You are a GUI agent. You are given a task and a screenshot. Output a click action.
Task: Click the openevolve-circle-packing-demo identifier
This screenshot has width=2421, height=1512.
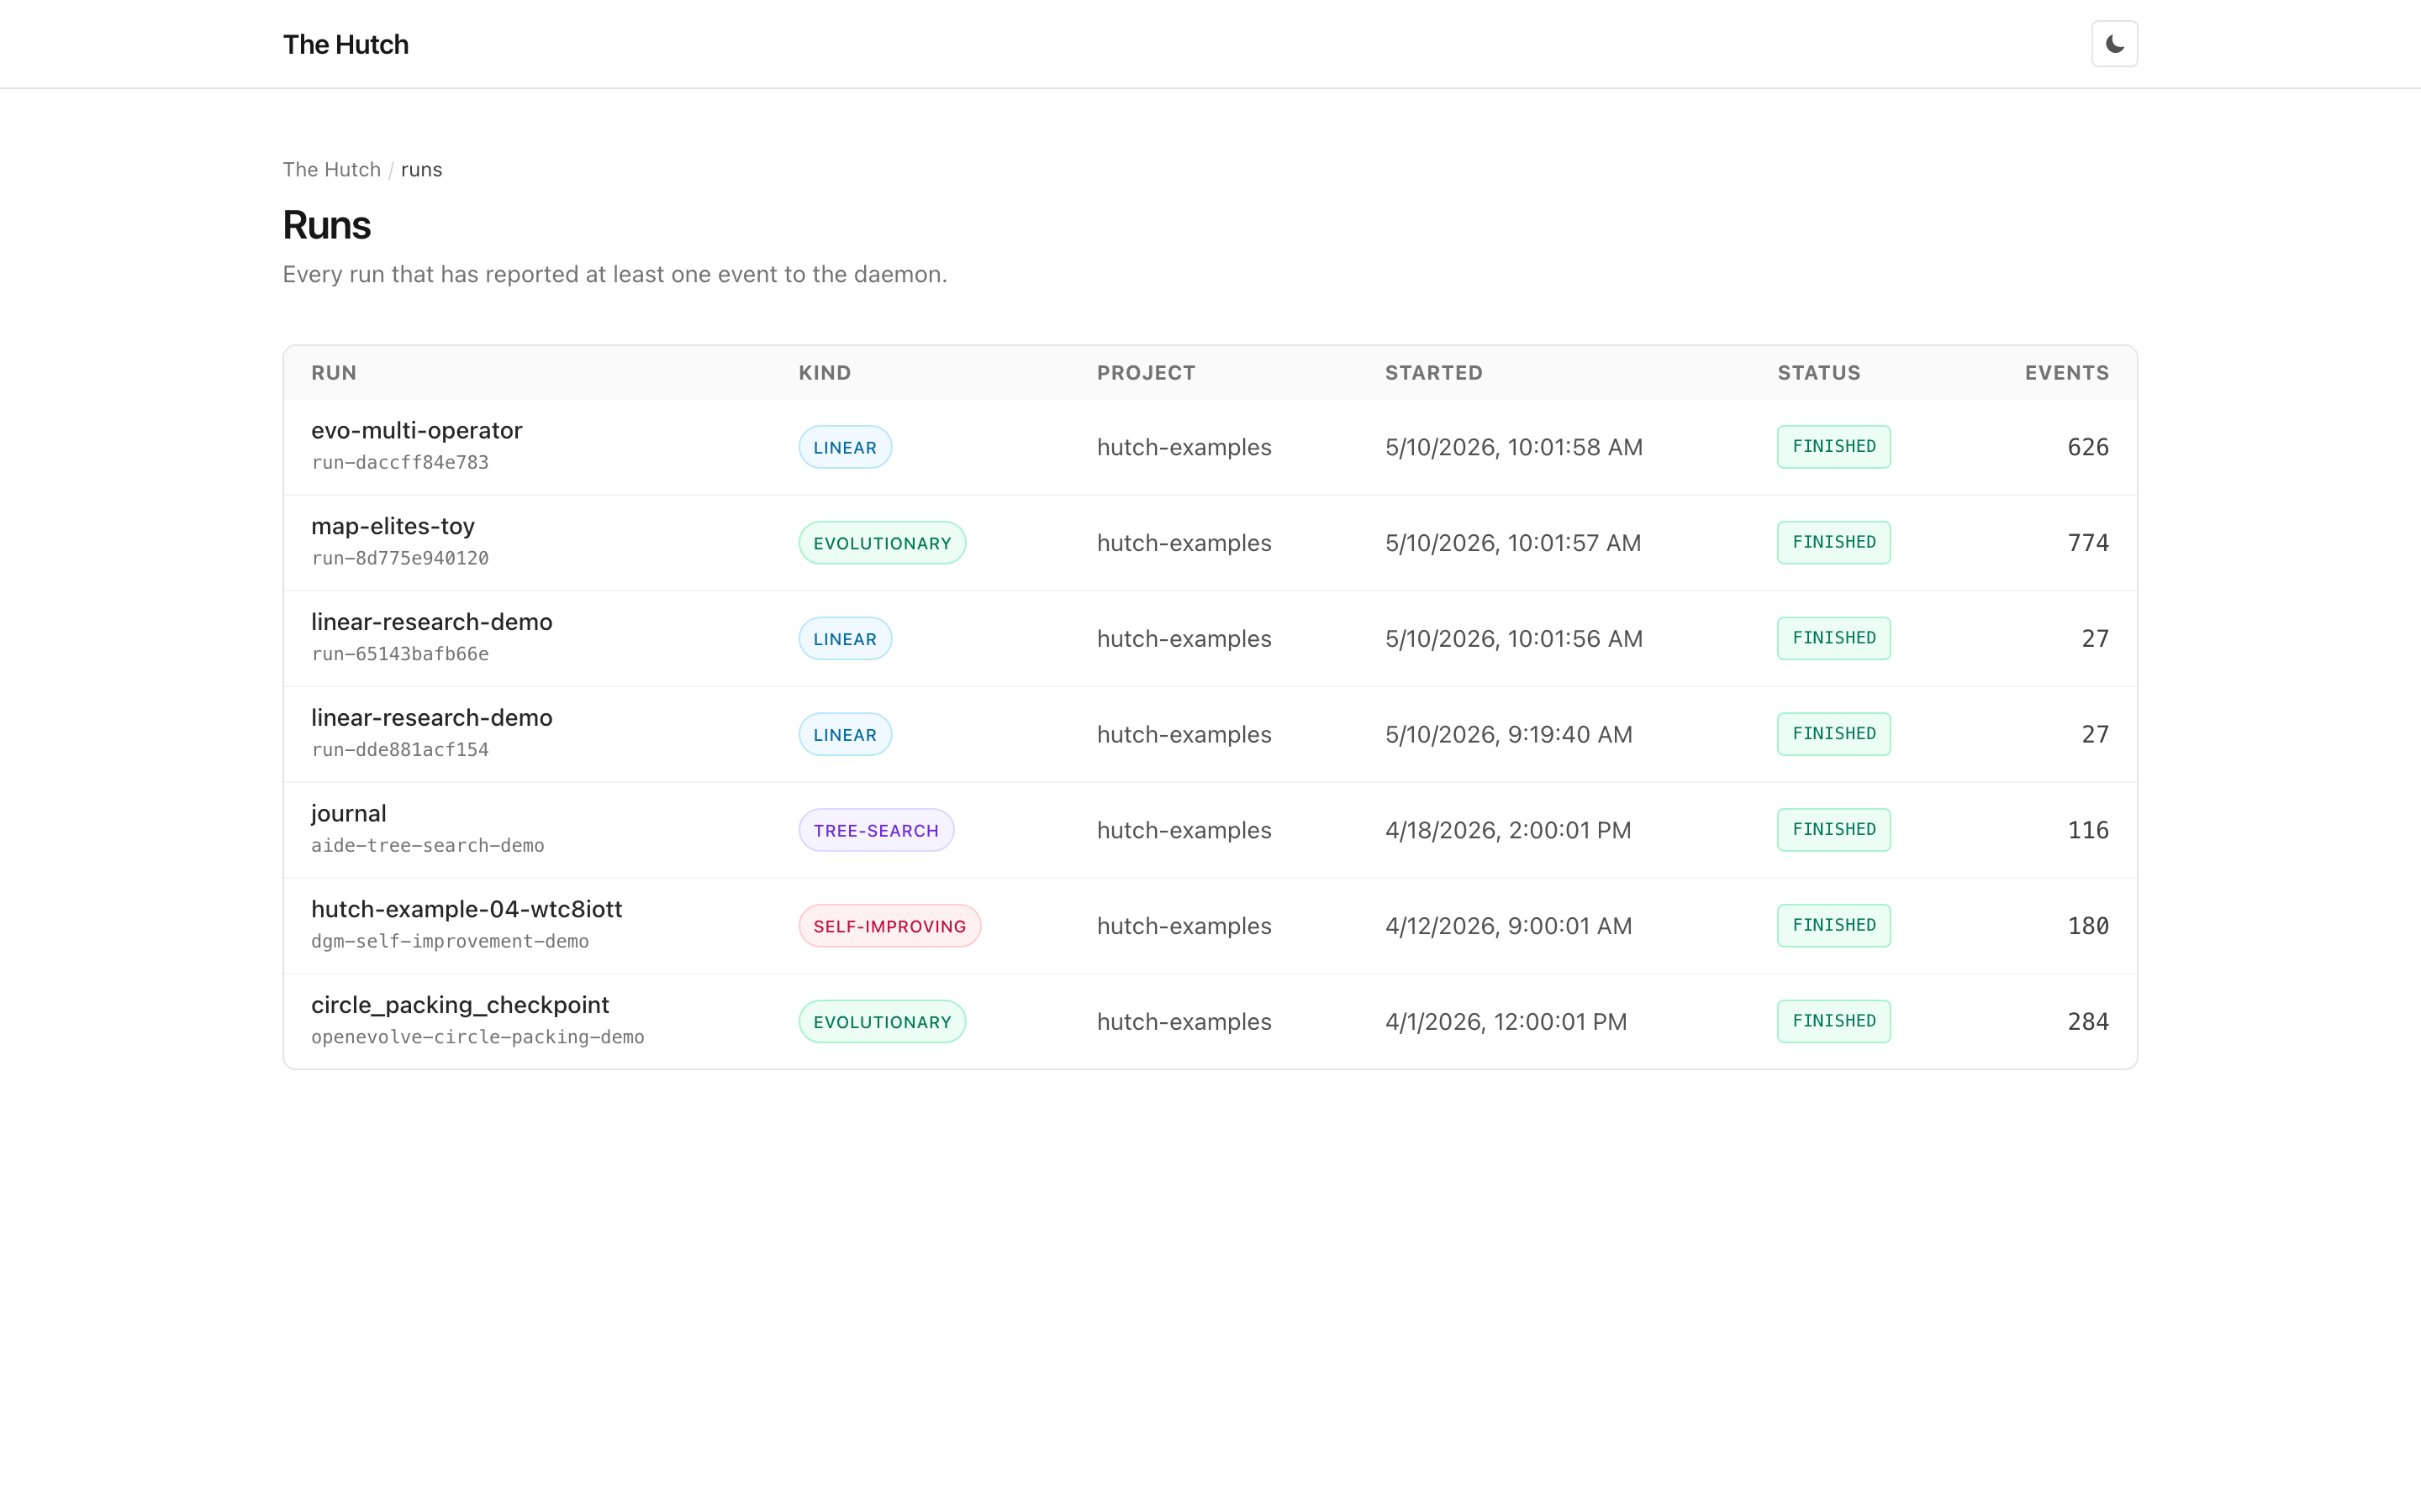coord(477,1037)
